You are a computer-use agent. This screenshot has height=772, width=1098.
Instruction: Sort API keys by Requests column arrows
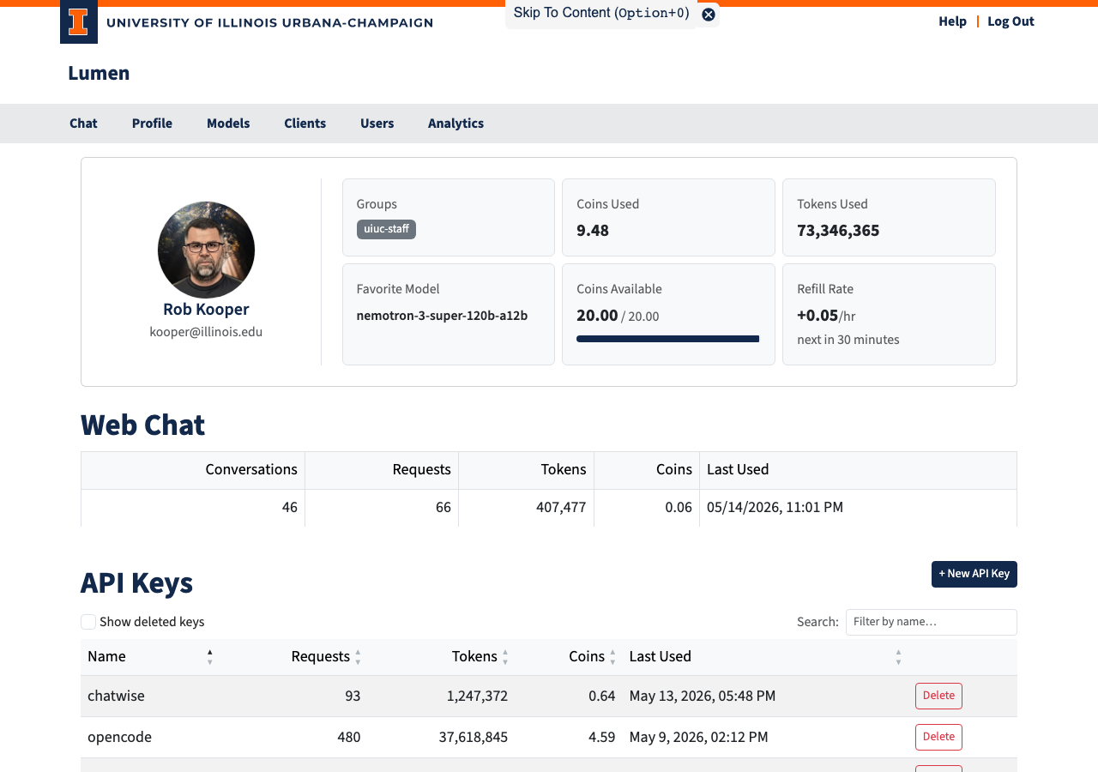point(358,656)
